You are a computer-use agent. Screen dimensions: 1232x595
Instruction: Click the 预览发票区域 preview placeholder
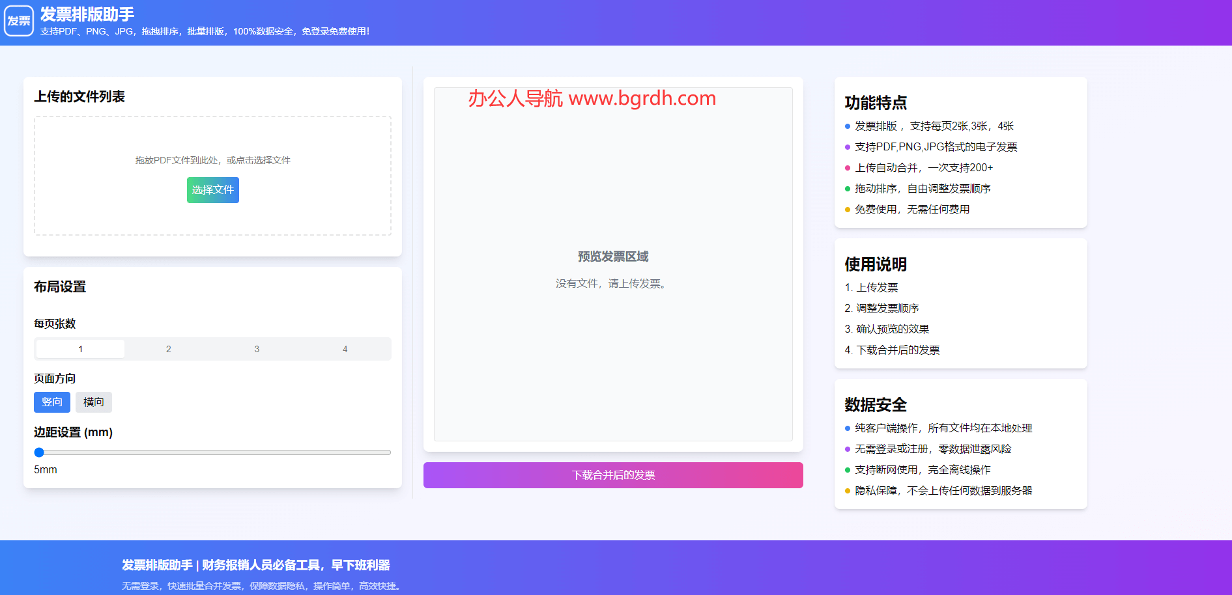(x=612, y=256)
